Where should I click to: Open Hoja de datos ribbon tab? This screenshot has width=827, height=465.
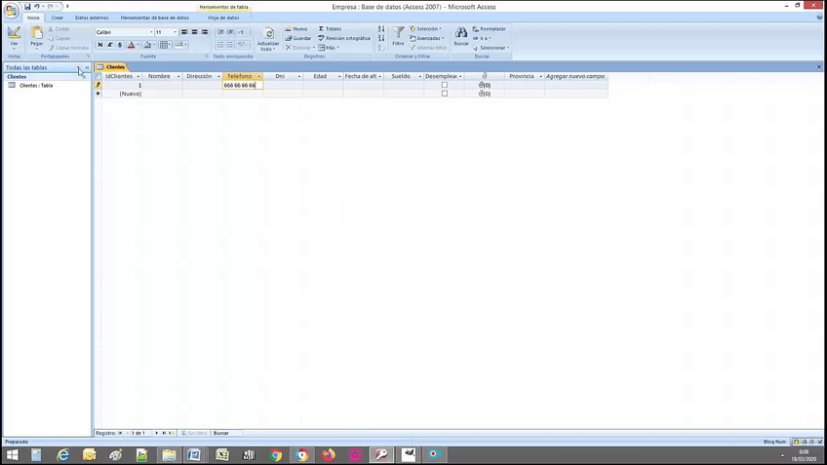(223, 18)
